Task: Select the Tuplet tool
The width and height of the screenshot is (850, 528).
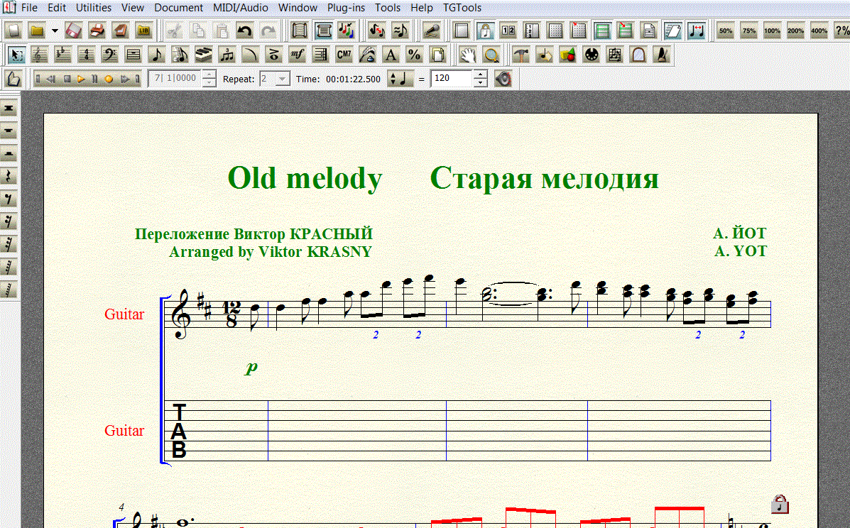Action: [227, 55]
